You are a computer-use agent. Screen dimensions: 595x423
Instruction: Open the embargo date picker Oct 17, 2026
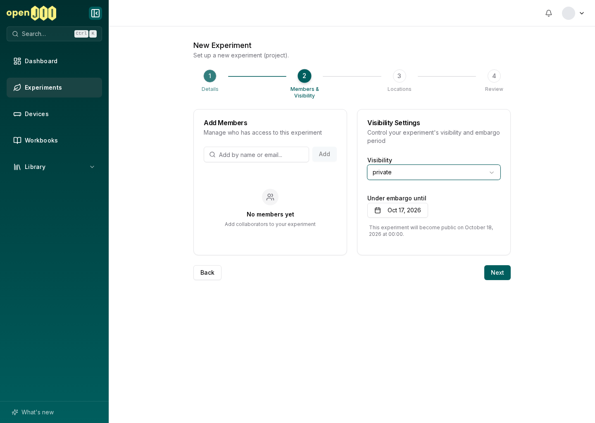pyautogui.click(x=397, y=210)
